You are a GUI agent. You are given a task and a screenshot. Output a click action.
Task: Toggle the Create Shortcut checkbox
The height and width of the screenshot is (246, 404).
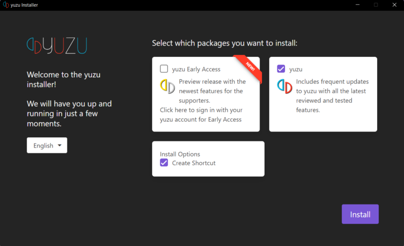pos(164,163)
